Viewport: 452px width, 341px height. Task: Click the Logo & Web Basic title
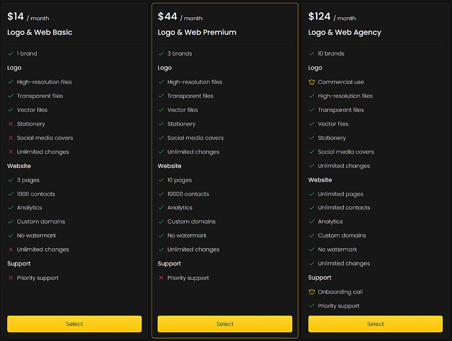pyautogui.click(x=40, y=32)
